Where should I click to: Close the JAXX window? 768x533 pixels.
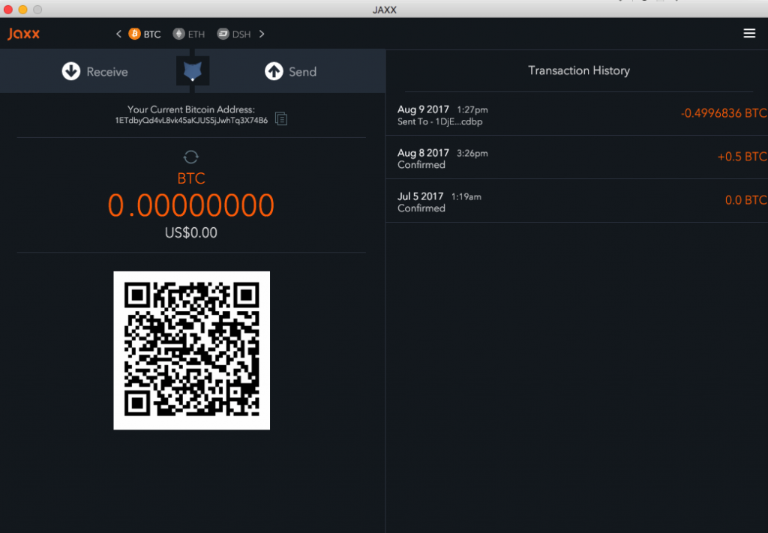pyautogui.click(x=8, y=9)
